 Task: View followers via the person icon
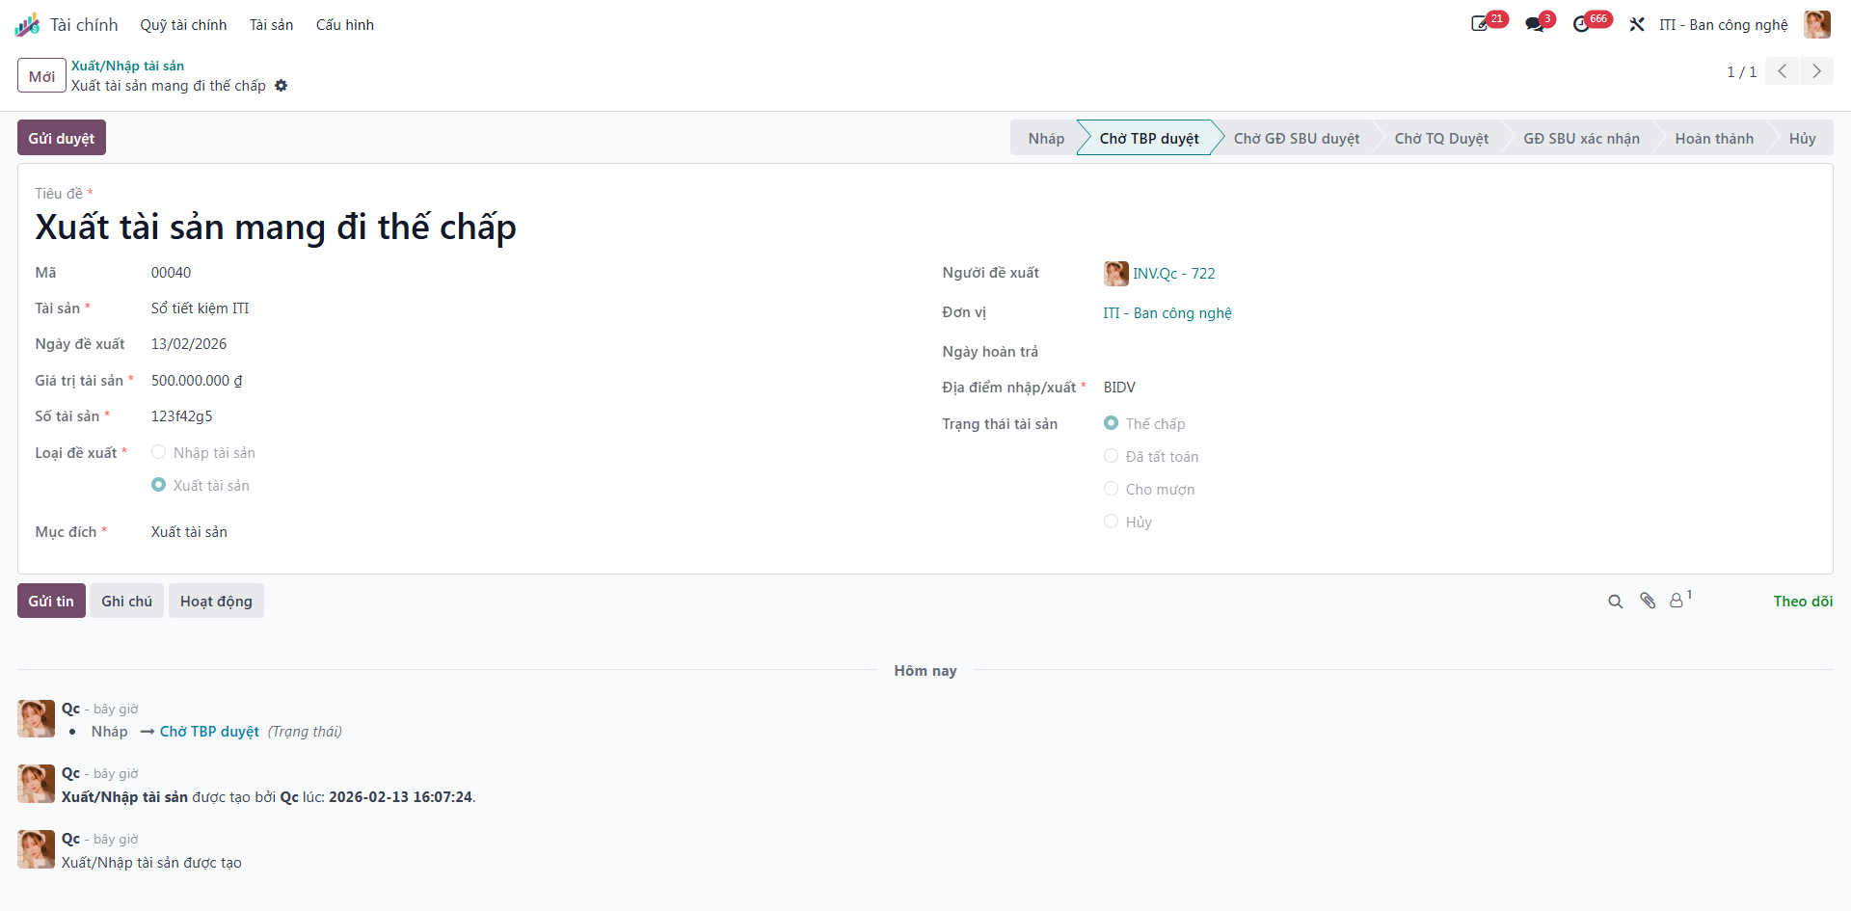coord(1678,600)
